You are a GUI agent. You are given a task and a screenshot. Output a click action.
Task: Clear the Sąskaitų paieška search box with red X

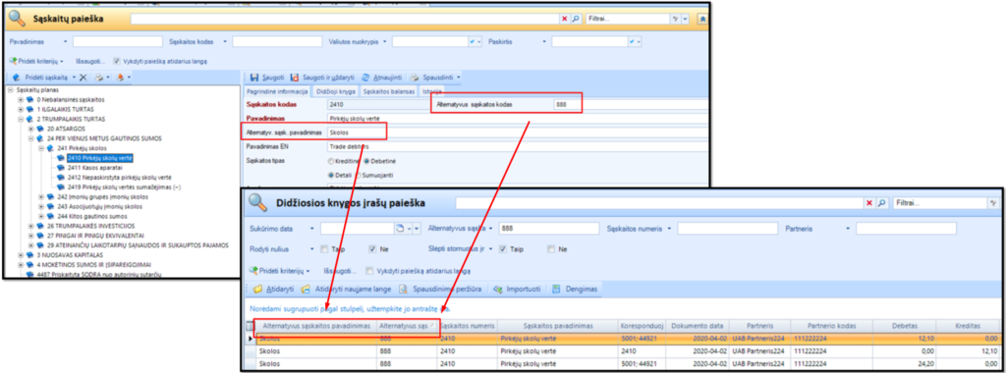565,20
